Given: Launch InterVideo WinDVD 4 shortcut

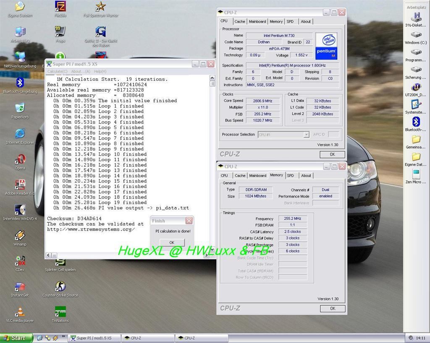Looking at the screenshot, I should click(x=20, y=213).
